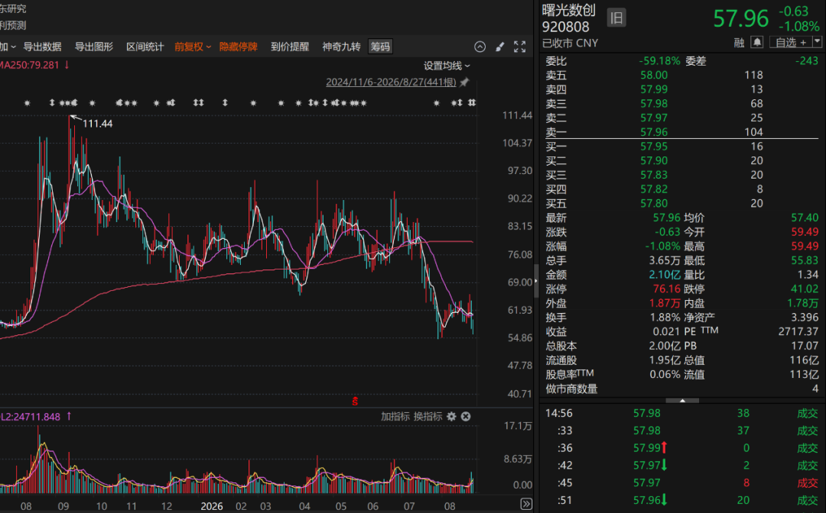The image size is (826, 513).
Task: Click the current price 57.96 header
Action: [740, 19]
